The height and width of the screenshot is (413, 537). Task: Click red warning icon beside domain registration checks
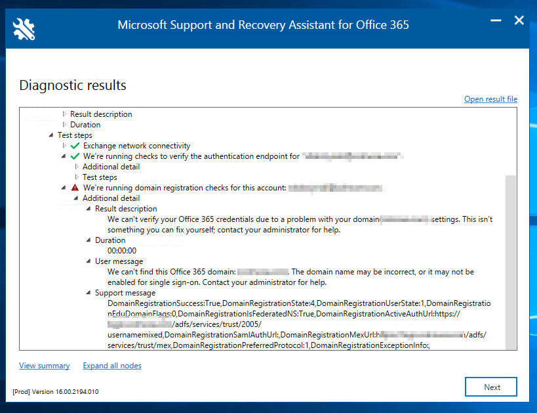tap(75, 188)
